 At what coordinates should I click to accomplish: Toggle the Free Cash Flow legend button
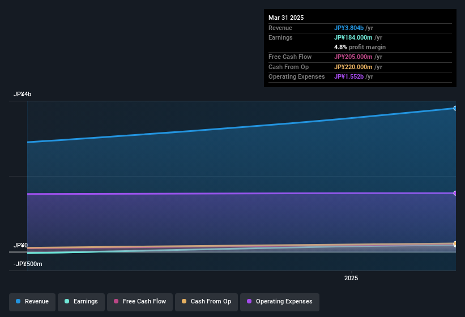(140, 302)
